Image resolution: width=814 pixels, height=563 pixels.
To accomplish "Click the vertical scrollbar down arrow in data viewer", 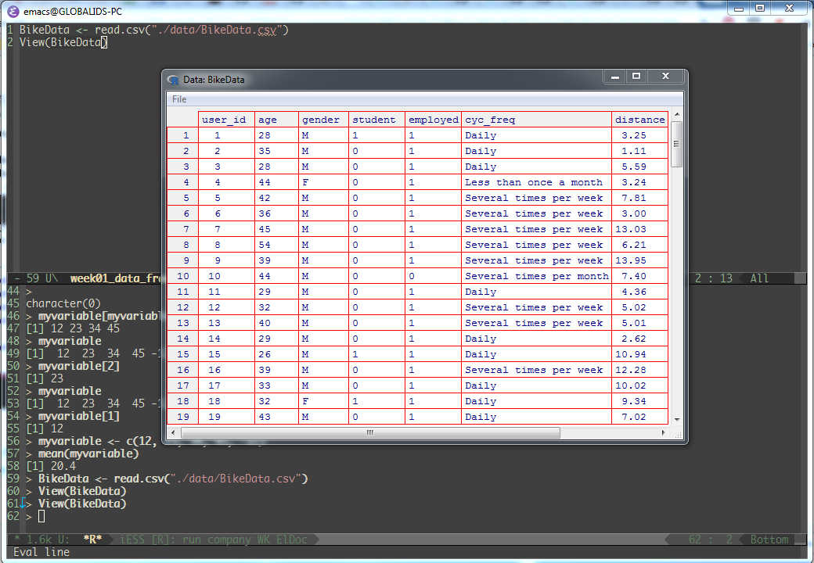I will tap(676, 419).
